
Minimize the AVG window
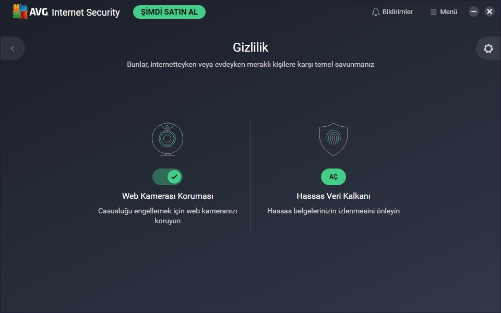pos(473,12)
